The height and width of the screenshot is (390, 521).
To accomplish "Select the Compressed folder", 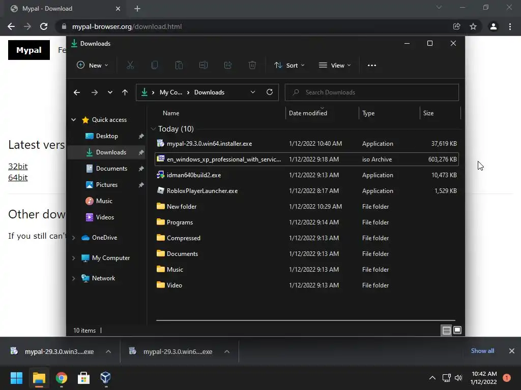I will (x=307, y=238).
